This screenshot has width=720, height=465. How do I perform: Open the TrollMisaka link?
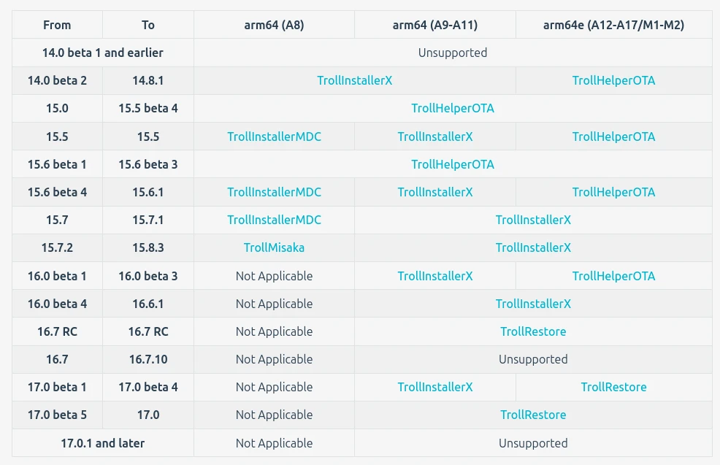[274, 247]
